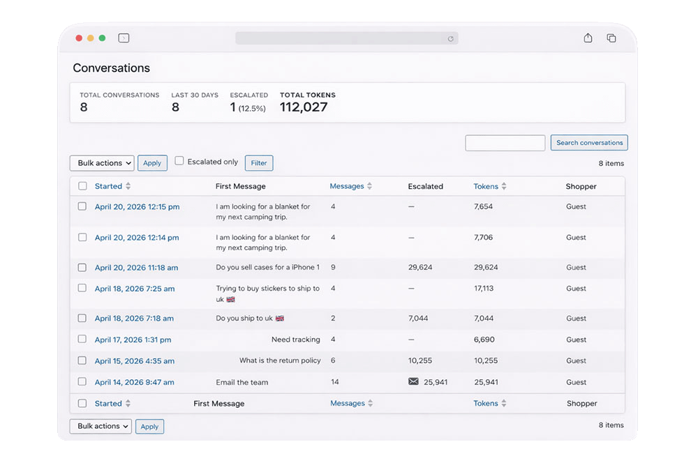Click the search conversations input field
Screen dimensions: 698x465
505,143
